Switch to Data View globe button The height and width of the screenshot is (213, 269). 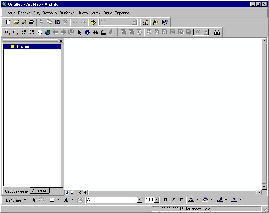pos(67,192)
